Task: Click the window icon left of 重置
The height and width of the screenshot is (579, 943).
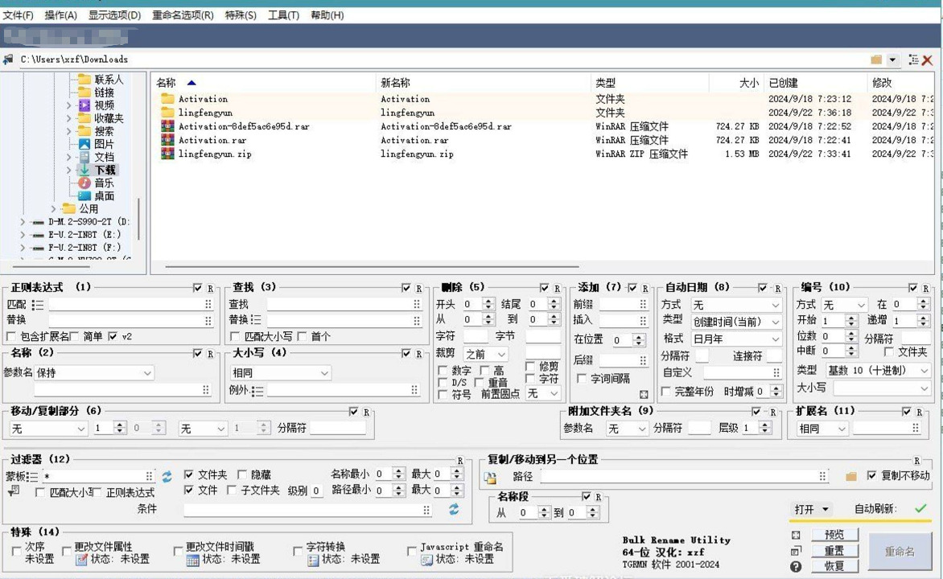Action: (x=796, y=551)
